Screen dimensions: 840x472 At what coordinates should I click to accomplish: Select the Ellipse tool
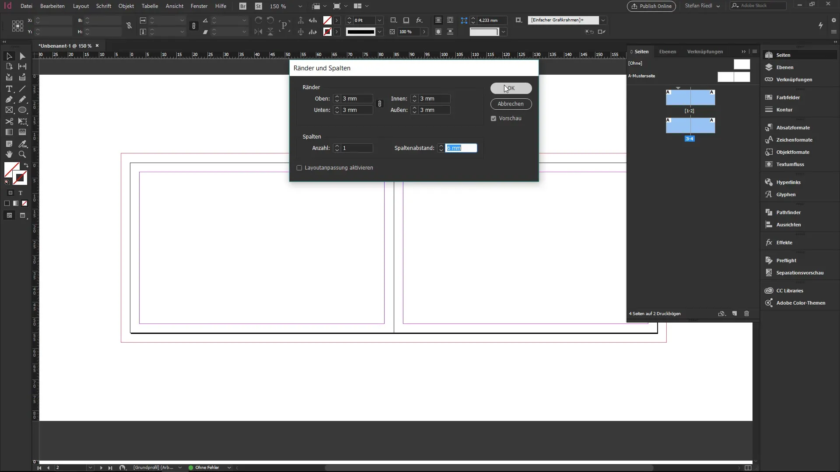click(x=22, y=110)
